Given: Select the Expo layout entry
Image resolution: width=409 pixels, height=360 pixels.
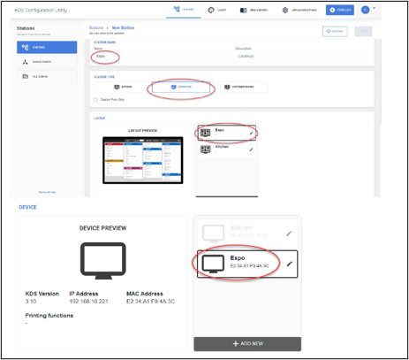Looking at the screenshot, I should point(226,133).
